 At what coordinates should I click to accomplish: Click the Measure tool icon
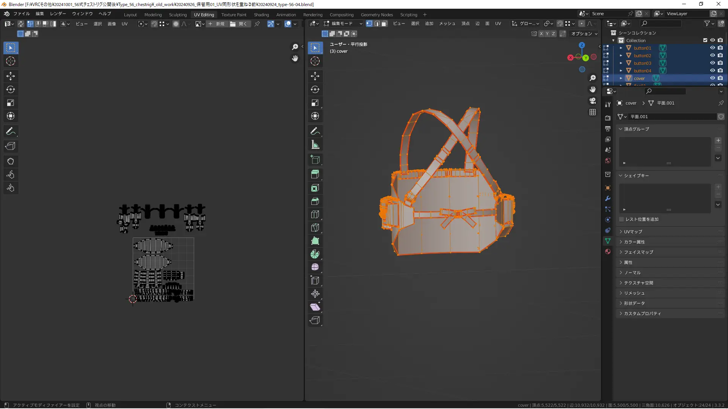click(x=315, y=145)
